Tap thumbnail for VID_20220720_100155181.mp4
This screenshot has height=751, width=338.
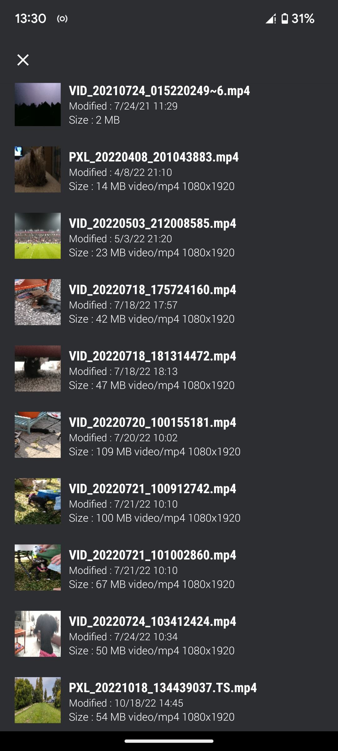(x=38, y=435)
